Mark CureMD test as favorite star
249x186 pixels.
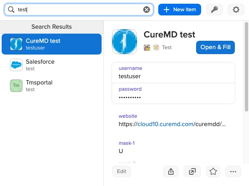coord(213,171)
